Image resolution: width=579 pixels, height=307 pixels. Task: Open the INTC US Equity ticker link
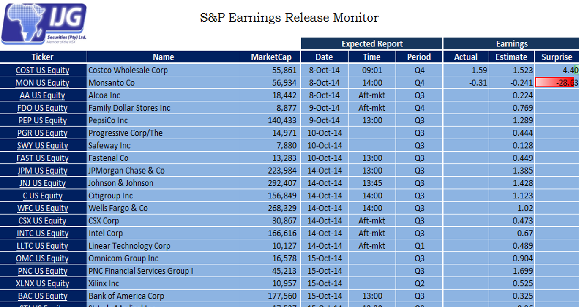point(43,234)
